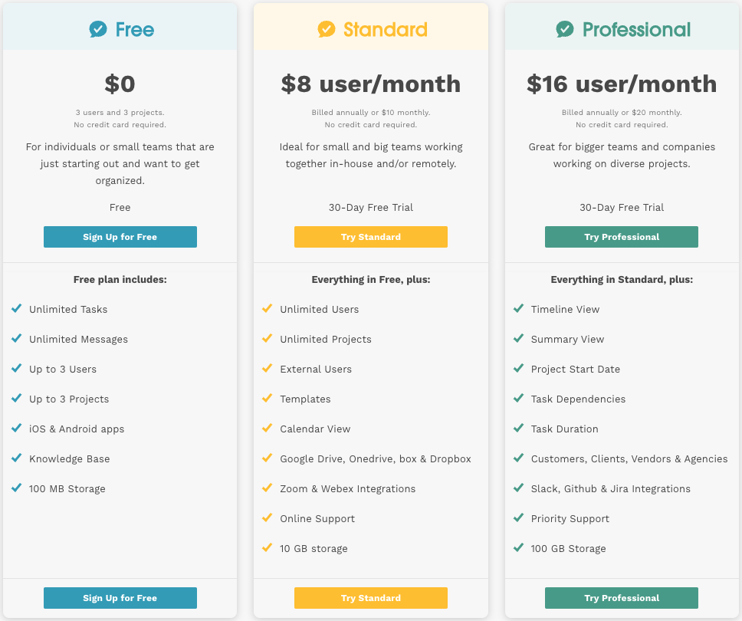
Task: Click the yellow Standard plan chat icon
Action: point(327,29)
